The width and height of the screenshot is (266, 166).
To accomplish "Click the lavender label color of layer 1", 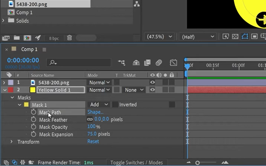I will [x=11, y=83].
